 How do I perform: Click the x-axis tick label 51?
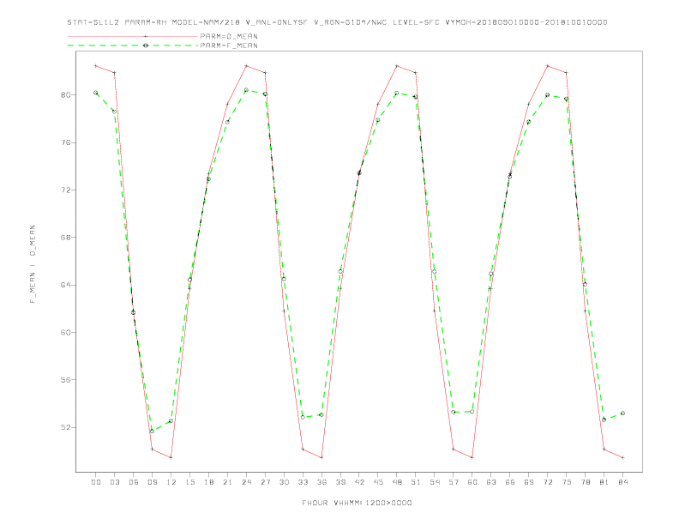(x=416, y=482)
